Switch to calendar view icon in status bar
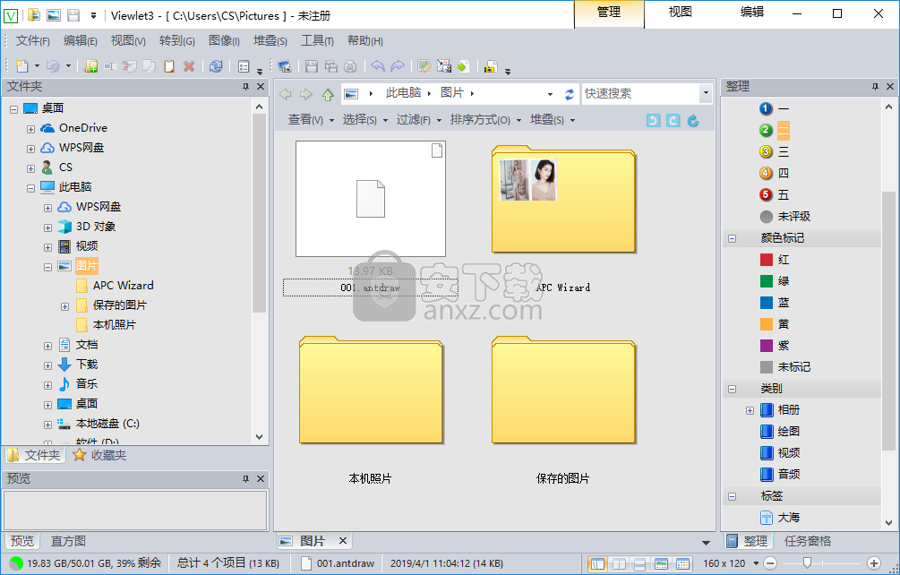 pyautogui.click(x=682, y=563)
